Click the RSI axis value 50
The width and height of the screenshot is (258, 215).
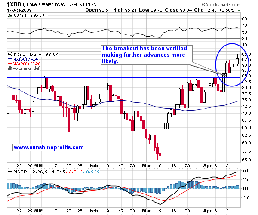click(x=244, y=32)
